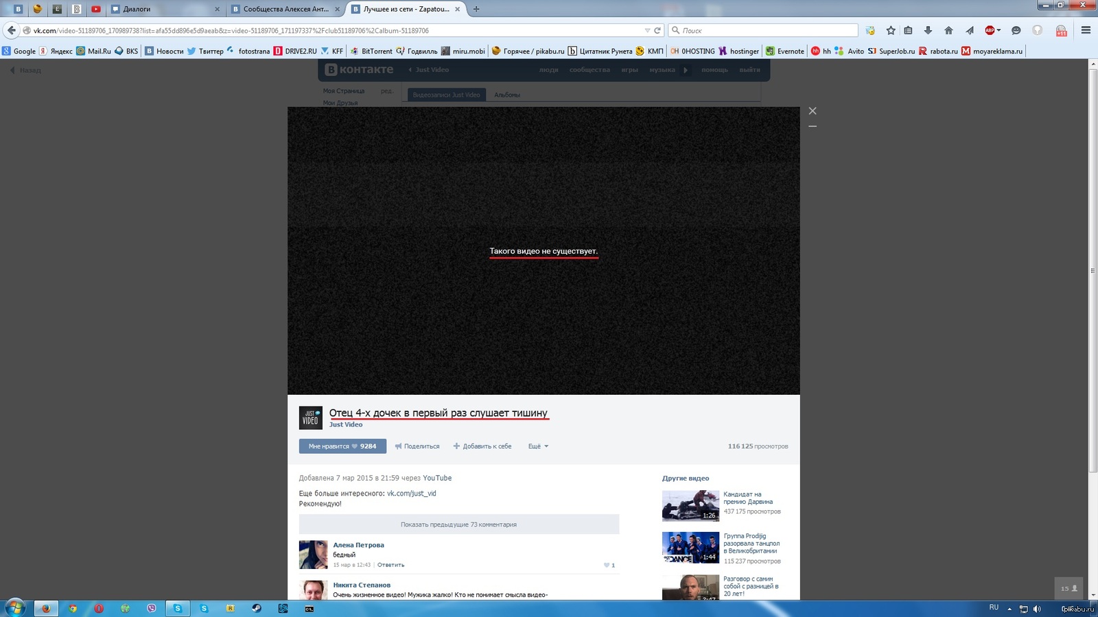Screen dimensions: 1098x617
Task: Open 'Кандидат на премию Дарвина' video thumbnail
Action: 690,506
